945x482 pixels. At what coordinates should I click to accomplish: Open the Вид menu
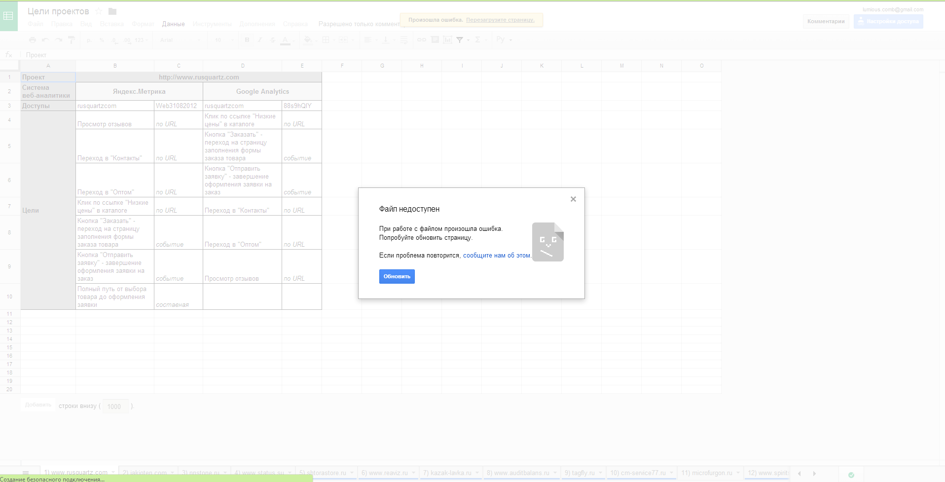pyautogui.click(x=86, y=24)
